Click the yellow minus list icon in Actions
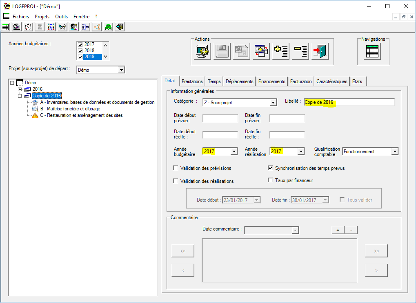 coord(300,51)
